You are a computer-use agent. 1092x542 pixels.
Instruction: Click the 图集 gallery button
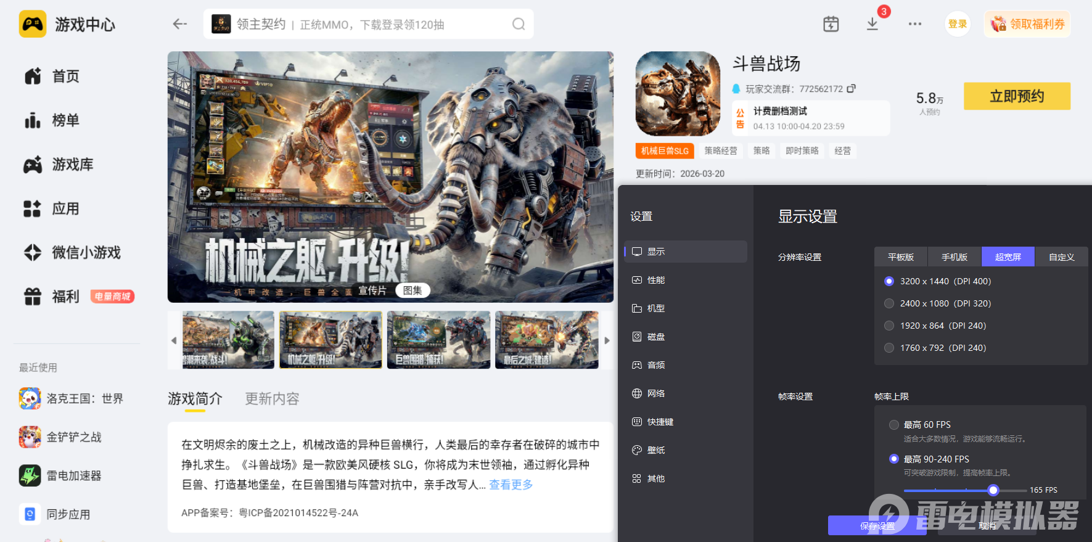413,290
